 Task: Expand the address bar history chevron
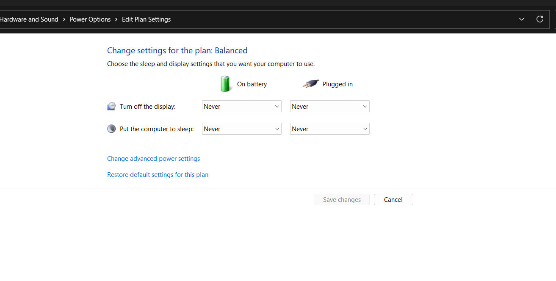point(522,19)
